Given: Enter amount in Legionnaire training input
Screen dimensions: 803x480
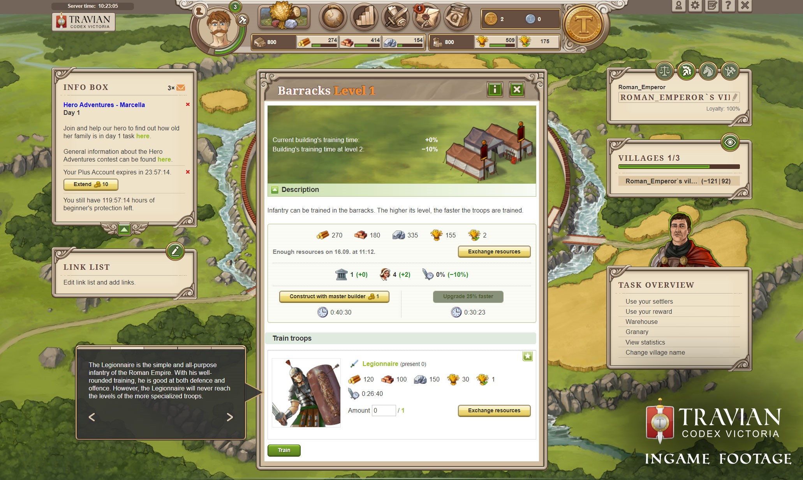Looking at the screenshot, I should click(x=383, y=409).
